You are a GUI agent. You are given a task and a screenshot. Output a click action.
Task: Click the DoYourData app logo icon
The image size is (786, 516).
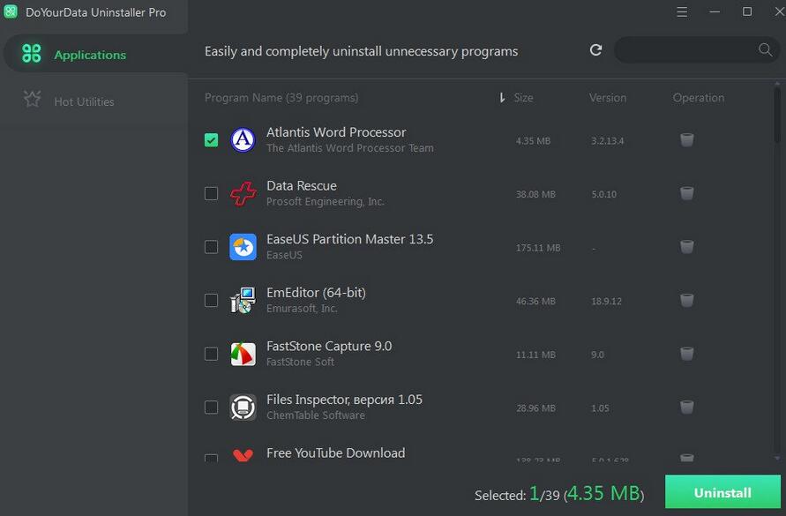(11, 11)
